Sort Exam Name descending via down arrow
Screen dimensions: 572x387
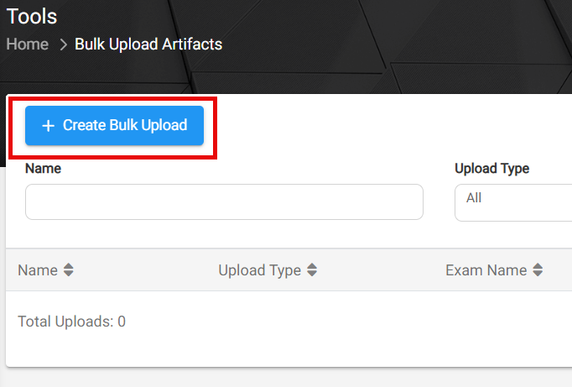pos(538,274)
